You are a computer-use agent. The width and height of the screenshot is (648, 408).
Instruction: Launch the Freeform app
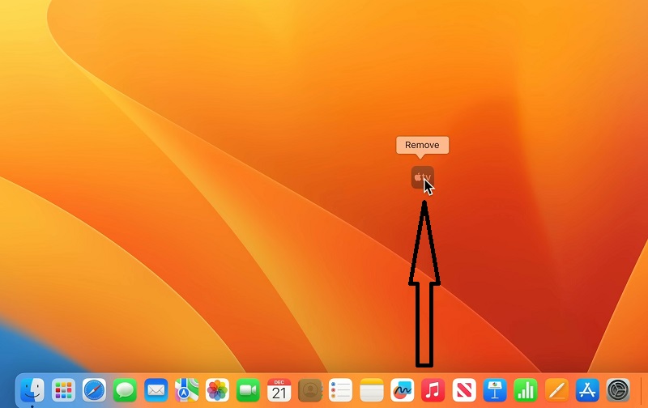402,390
